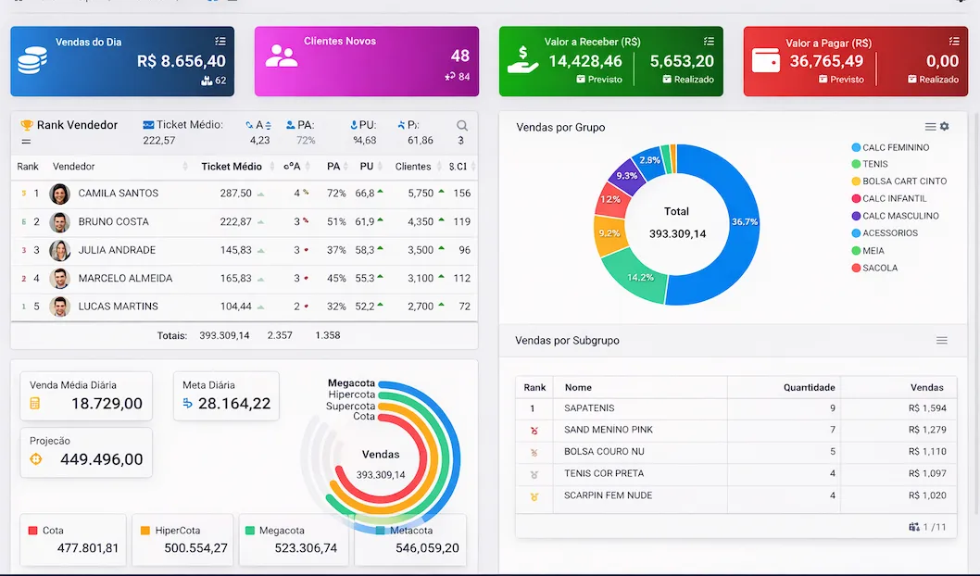This screenshot has height=576, width=980.
Task: Open the Vendas por Grupo hamburger menu
Action: pos(930,127)
